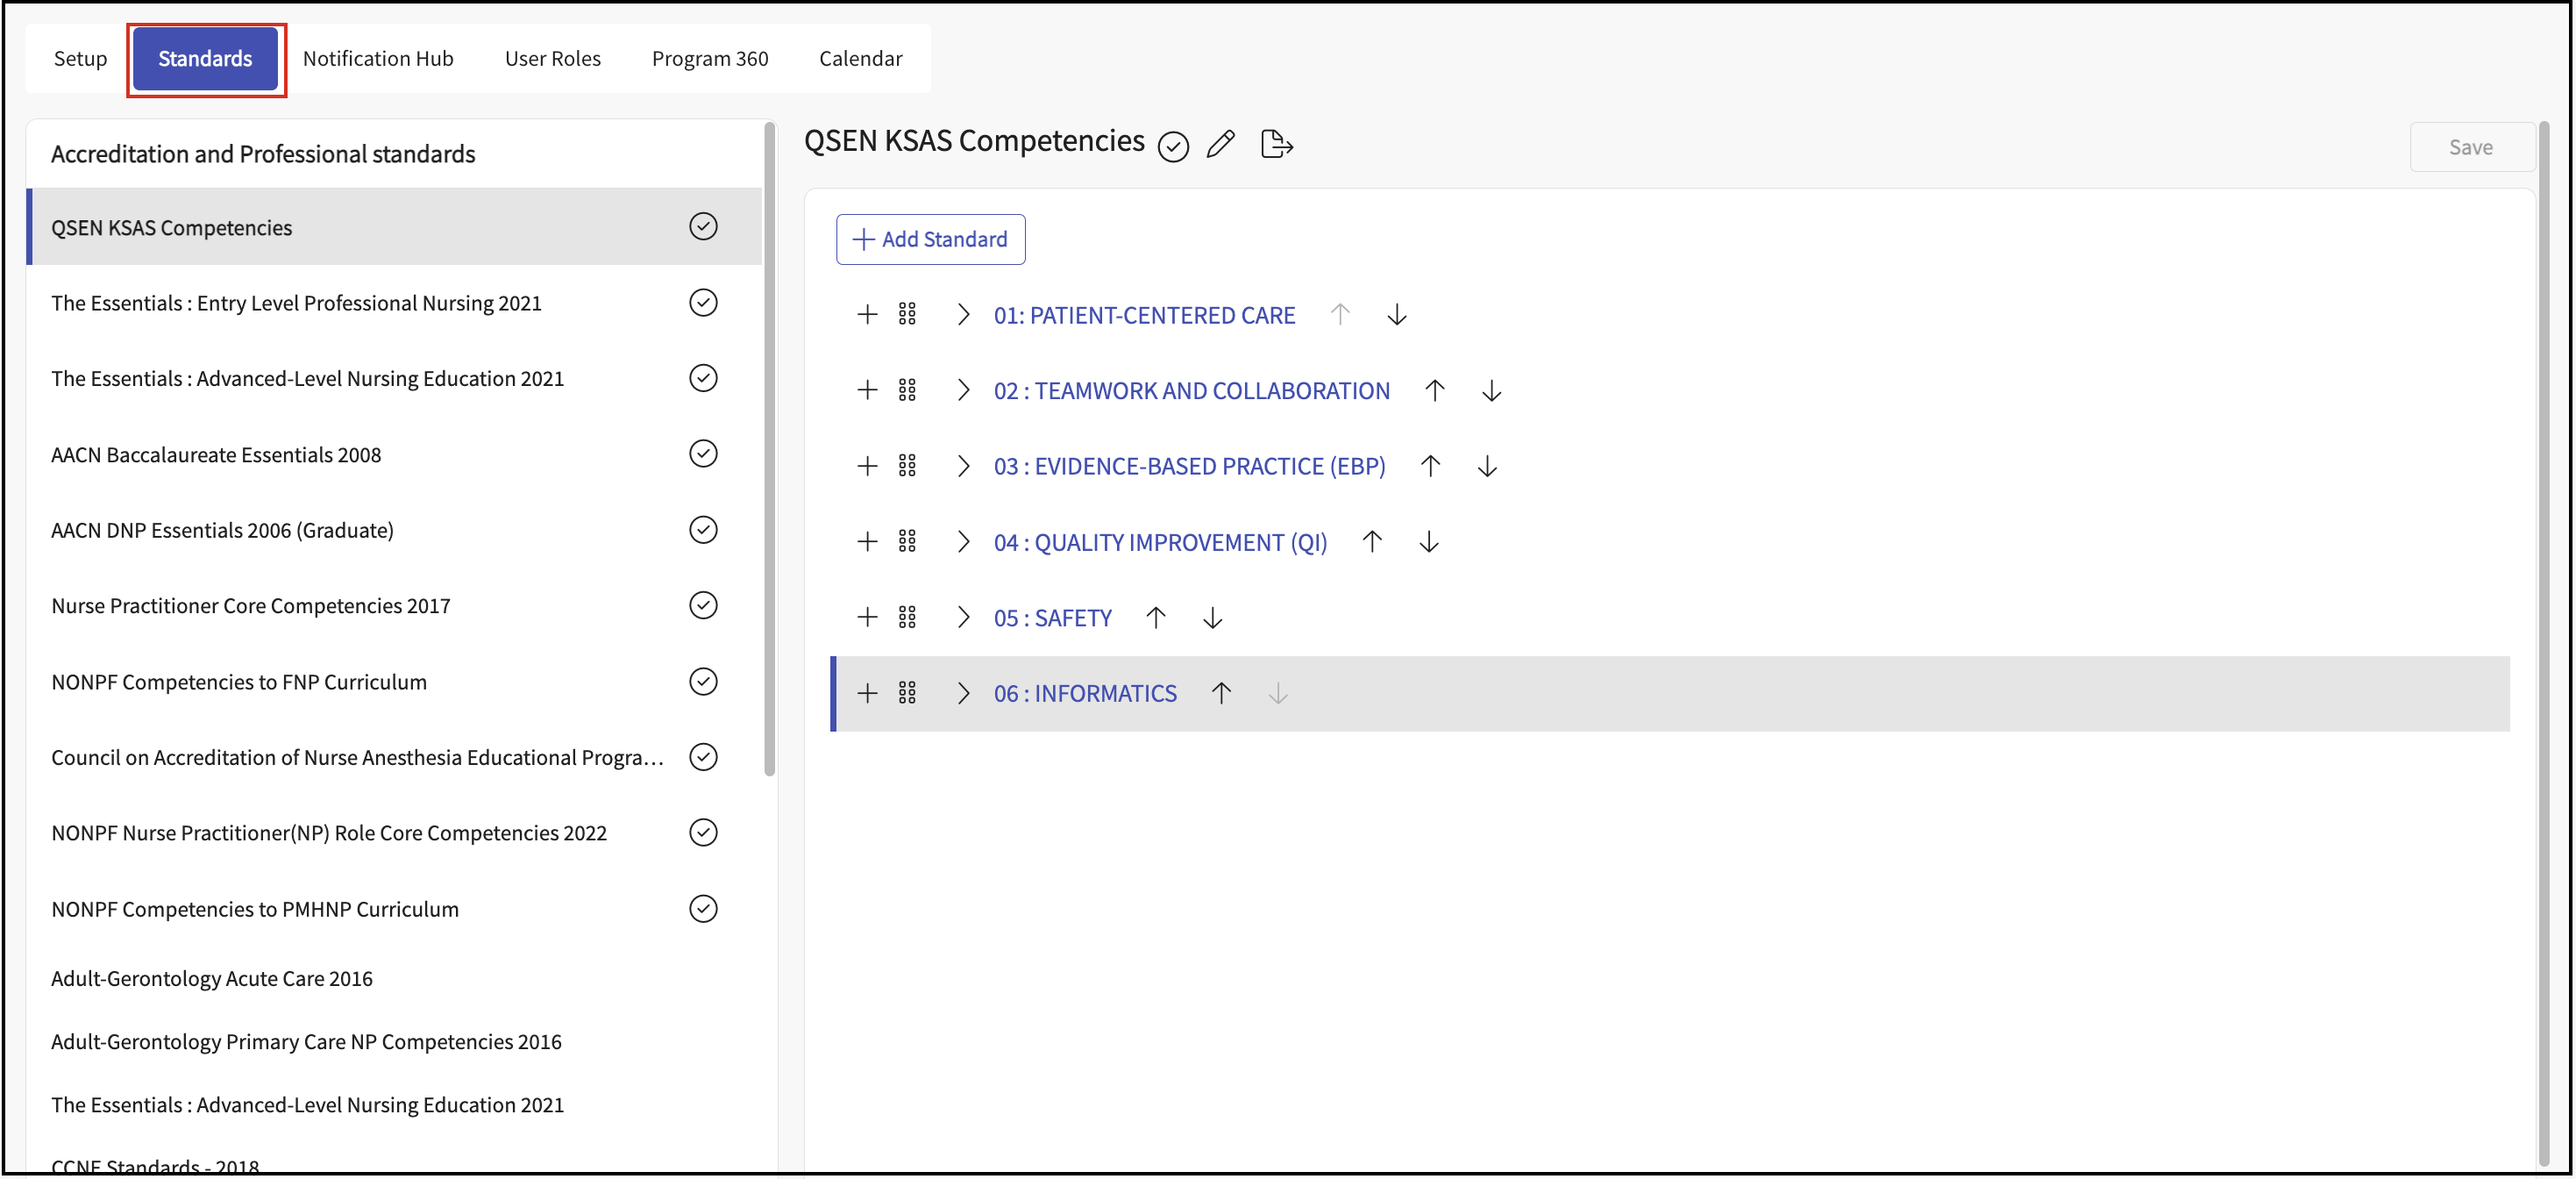Toggle check circle for Nurse Practitioner Core Competencies 2017
The image size is (2576, 1179).
(703, 604)
